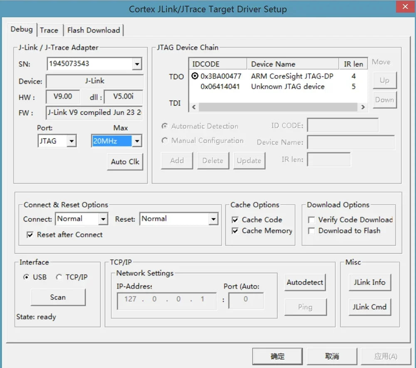Click the Scan button

(58, 297)
